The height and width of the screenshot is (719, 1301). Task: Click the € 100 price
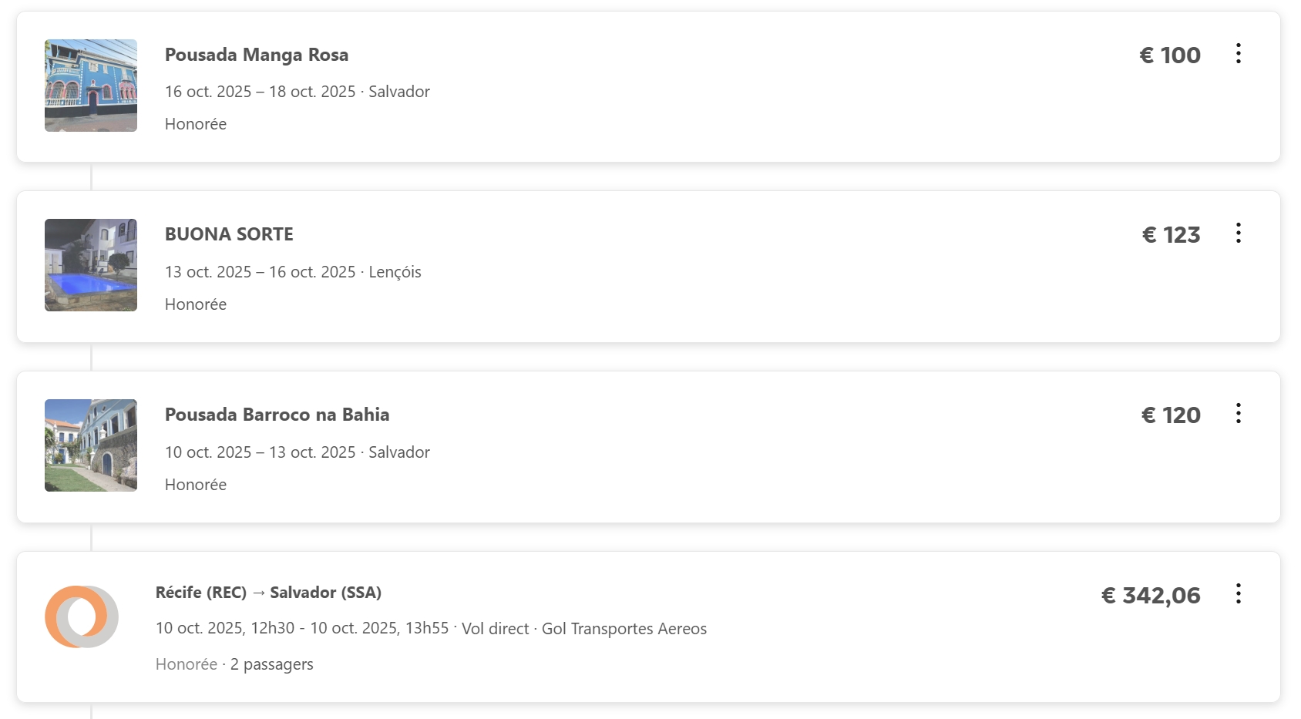point(1169,55)
